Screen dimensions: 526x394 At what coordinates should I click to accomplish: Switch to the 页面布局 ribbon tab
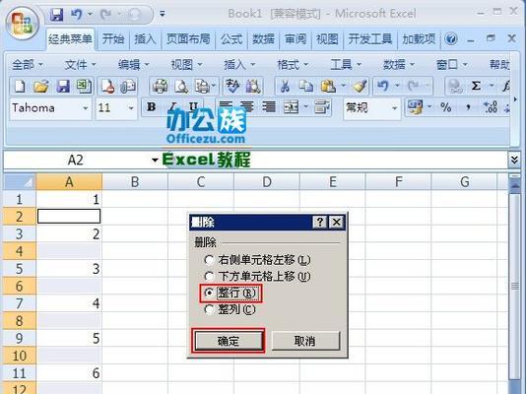coord(188,39)
